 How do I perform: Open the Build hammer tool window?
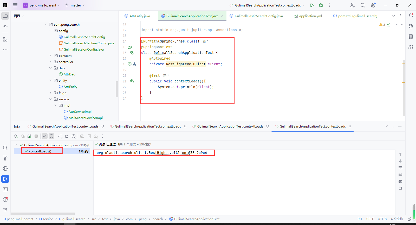click(5, 158)
